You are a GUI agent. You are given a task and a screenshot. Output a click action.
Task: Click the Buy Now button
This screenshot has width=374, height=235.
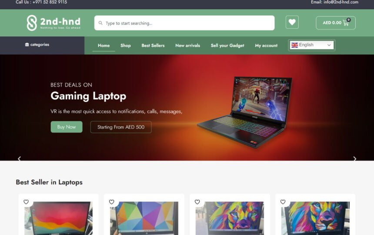tap(67, 127)
